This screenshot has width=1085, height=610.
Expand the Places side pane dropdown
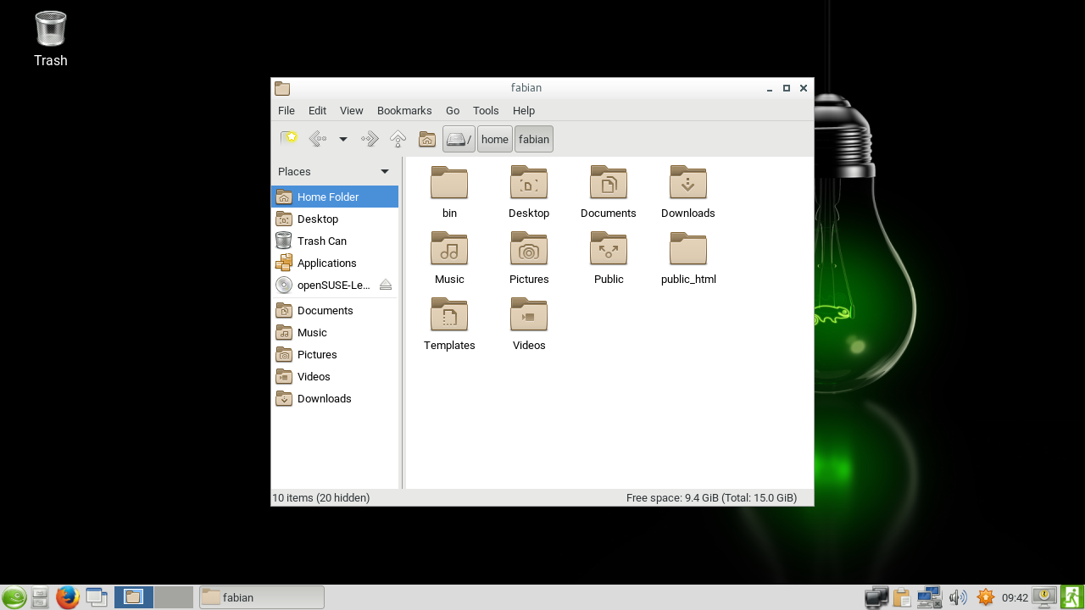(x=385, y=171)
